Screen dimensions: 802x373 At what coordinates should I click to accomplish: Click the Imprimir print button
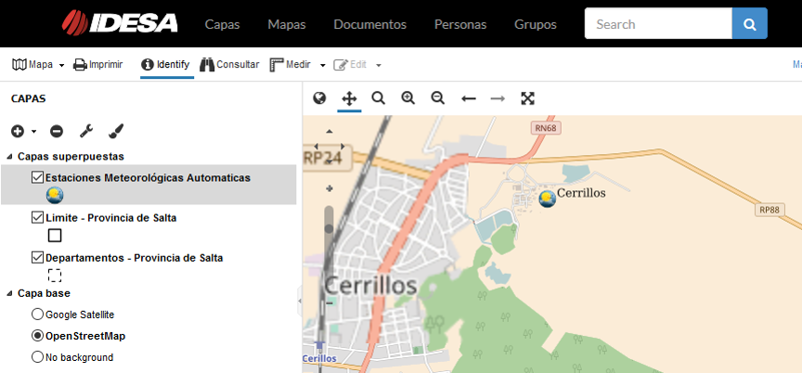97,65
